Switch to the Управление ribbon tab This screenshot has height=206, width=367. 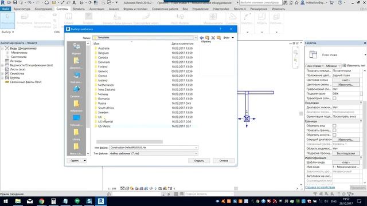click(x=200, y=9)
